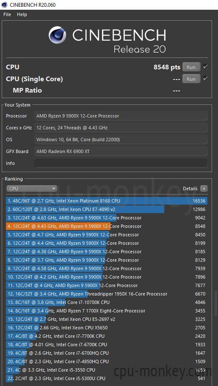
Task: Select the Intel Xeon X5650 row
Action: click(107, 328)
